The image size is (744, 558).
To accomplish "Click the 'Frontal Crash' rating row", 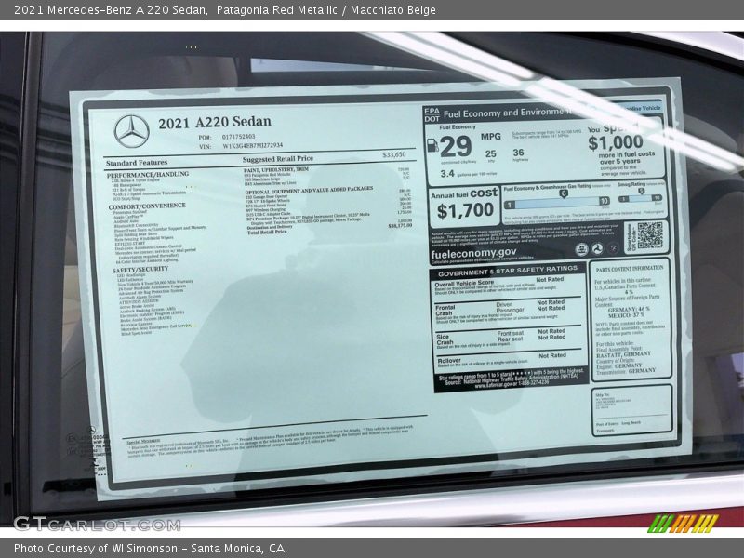I will pyautogui.click(x=508, y=312).
